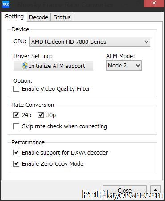Click the blue FRC application icon
The height and width of the screenshot is (201, 165).
click(6, 4)
